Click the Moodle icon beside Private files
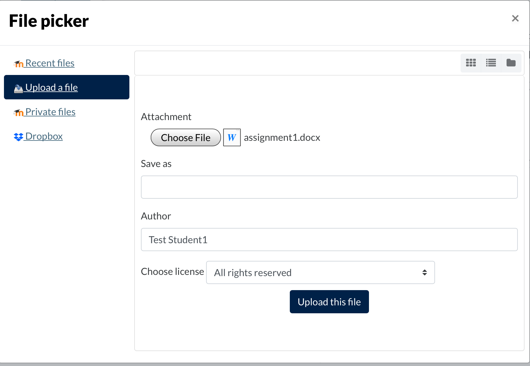The image size is (530, 366). (19, 112)
